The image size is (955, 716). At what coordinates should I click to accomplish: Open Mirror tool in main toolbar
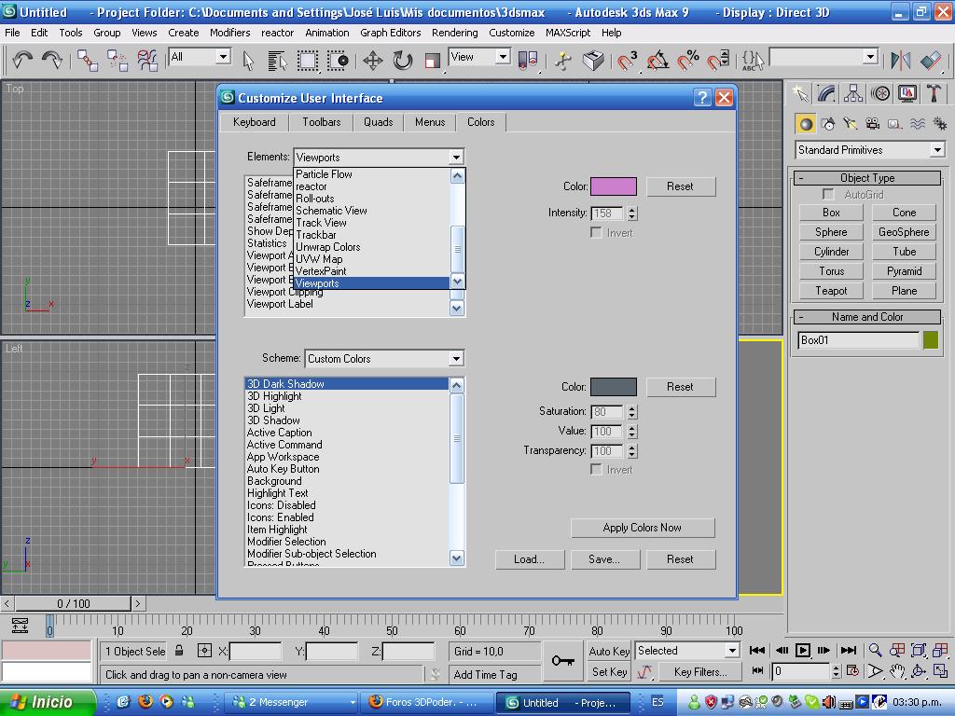(900, 61)
